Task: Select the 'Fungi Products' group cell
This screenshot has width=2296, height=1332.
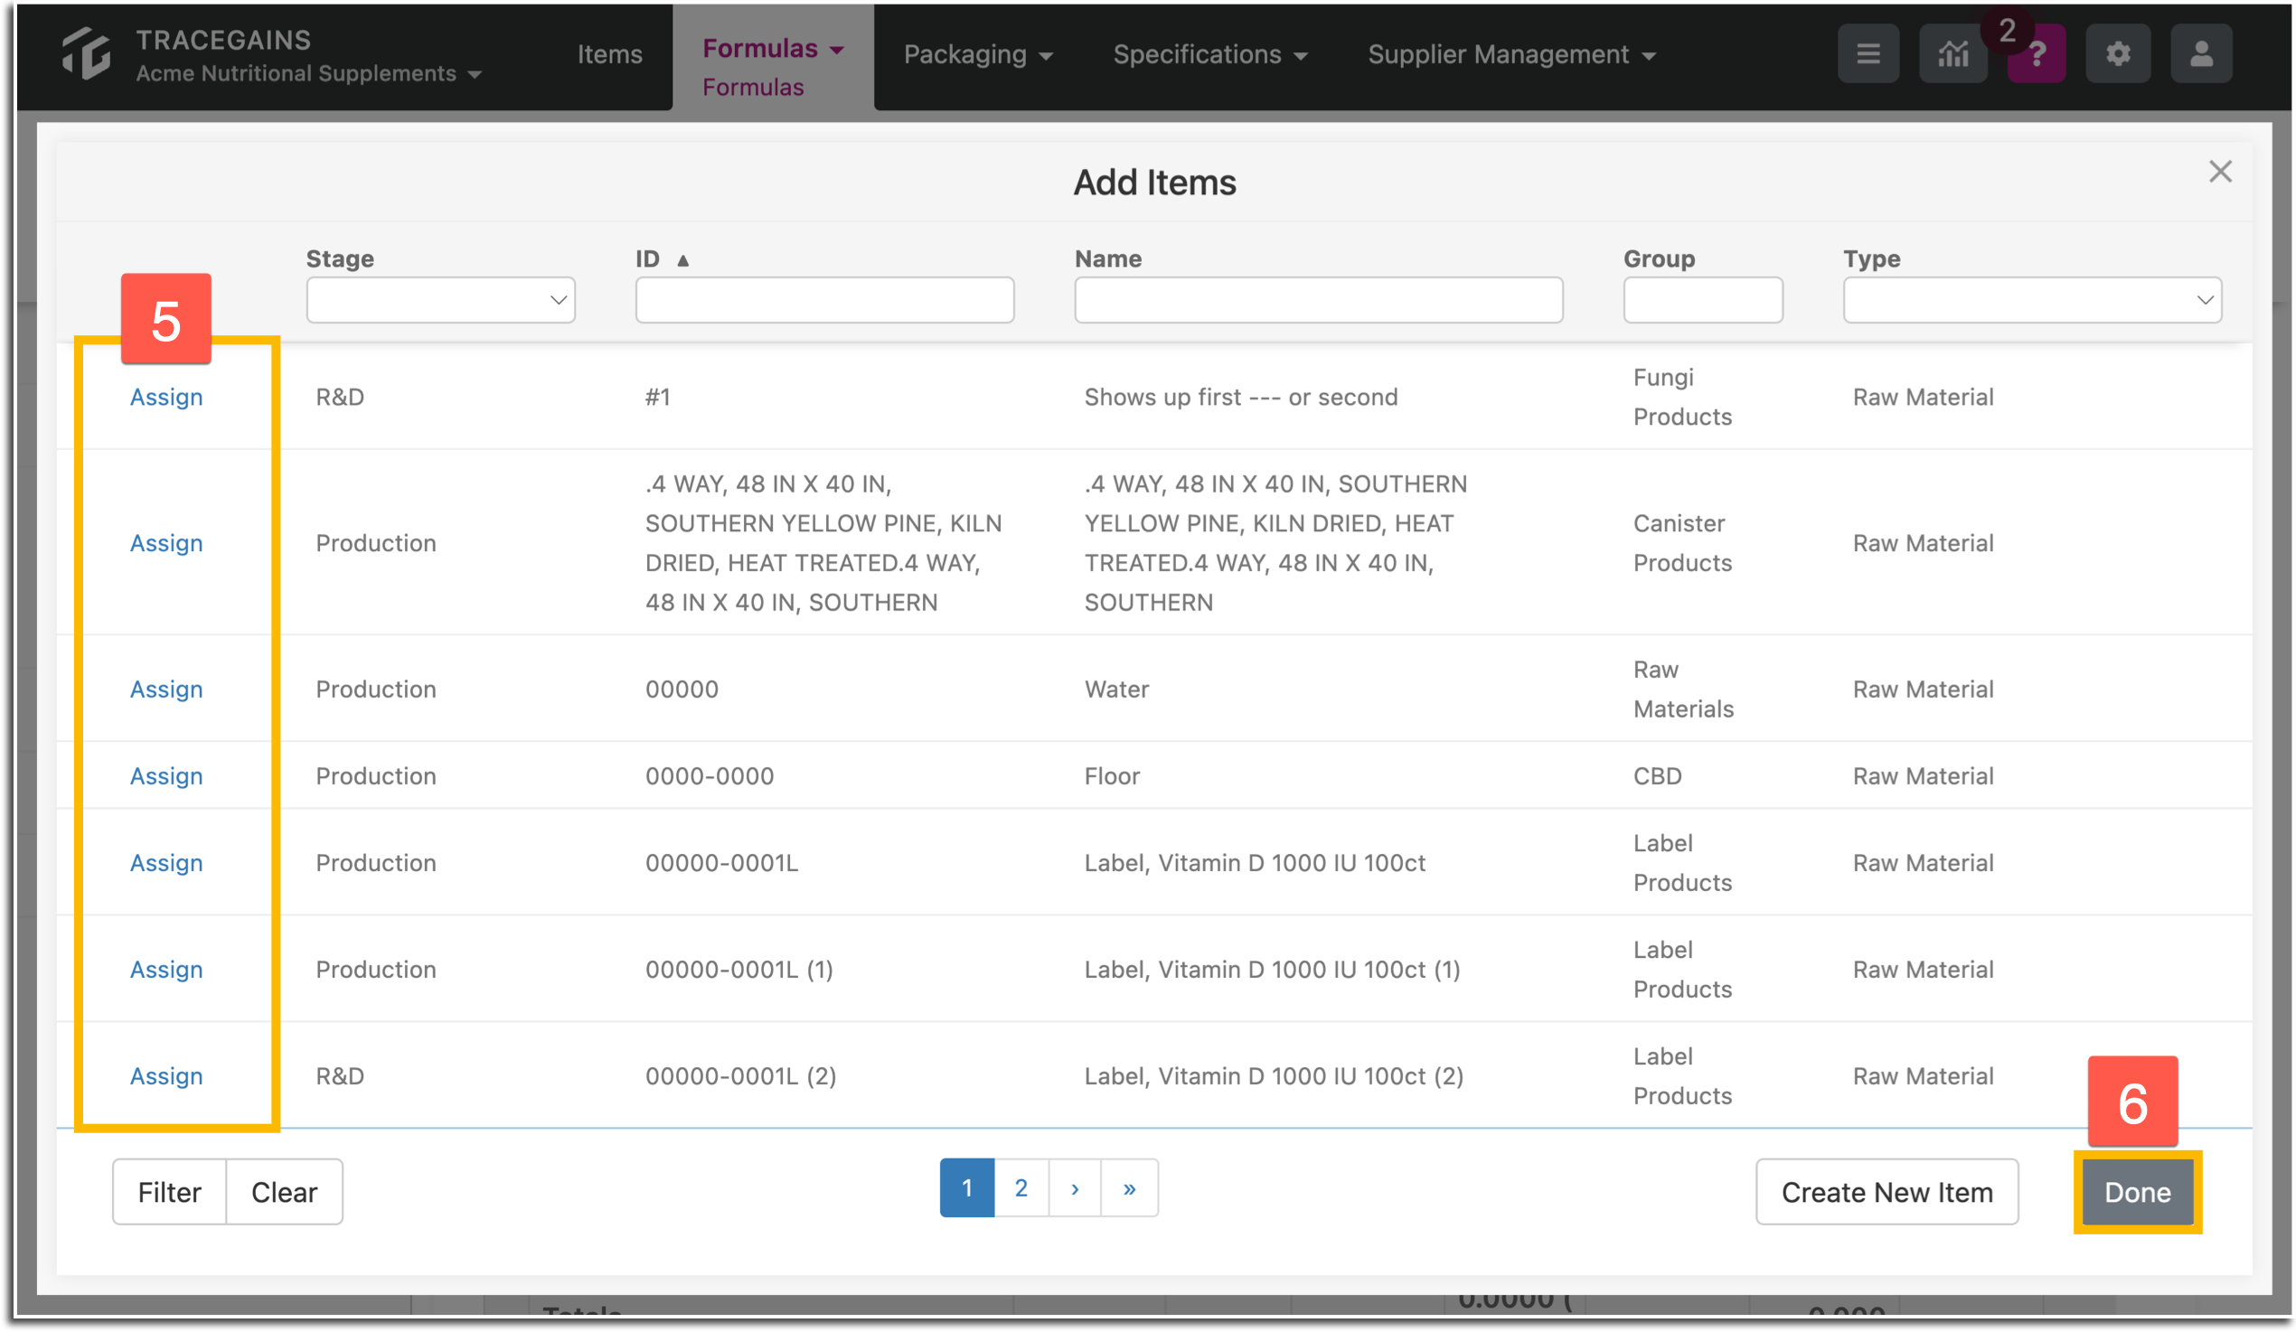Action: [1682, 398]
